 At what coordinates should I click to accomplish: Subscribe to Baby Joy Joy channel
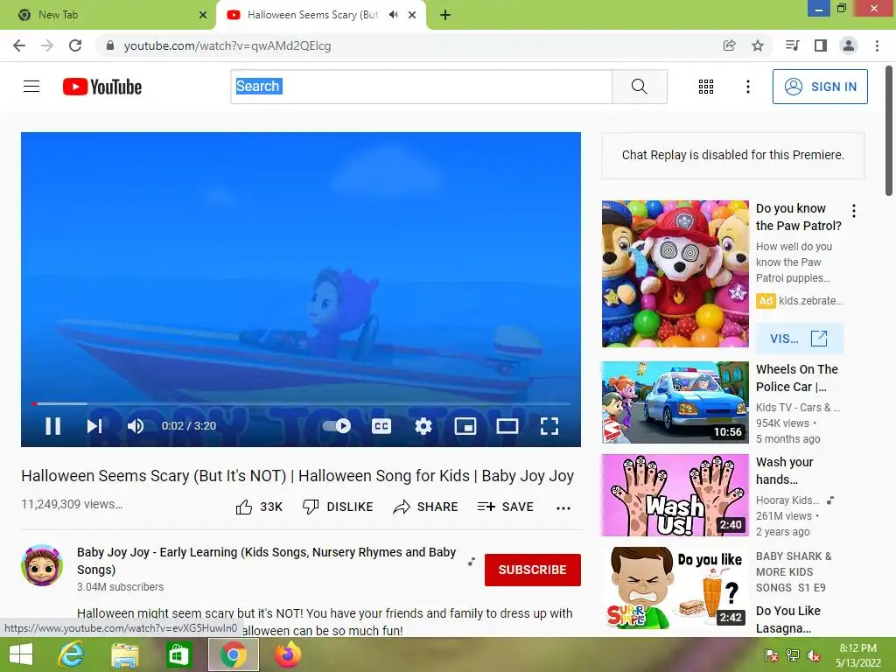coord(533,570)
